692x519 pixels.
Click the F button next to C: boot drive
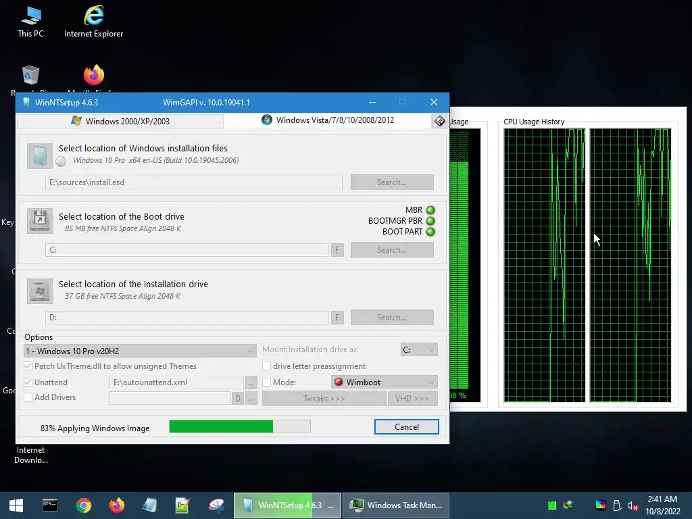(337, 250)
